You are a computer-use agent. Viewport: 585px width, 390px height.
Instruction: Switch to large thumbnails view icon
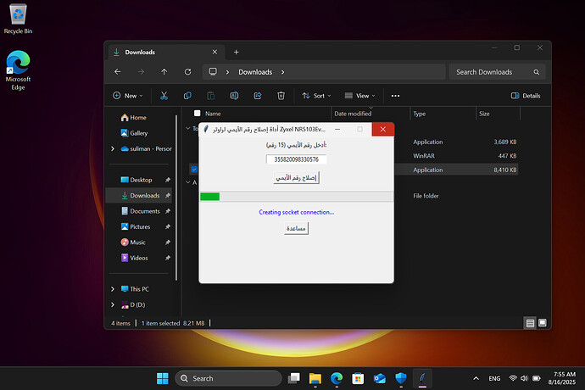coord(543,323)
